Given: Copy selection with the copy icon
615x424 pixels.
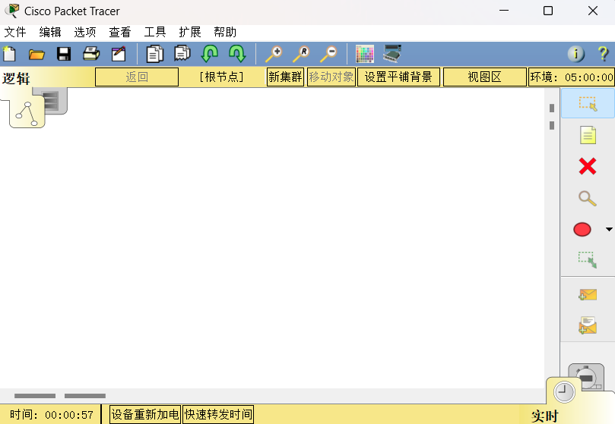Looking at the screenshot, I should click(155, 54).
